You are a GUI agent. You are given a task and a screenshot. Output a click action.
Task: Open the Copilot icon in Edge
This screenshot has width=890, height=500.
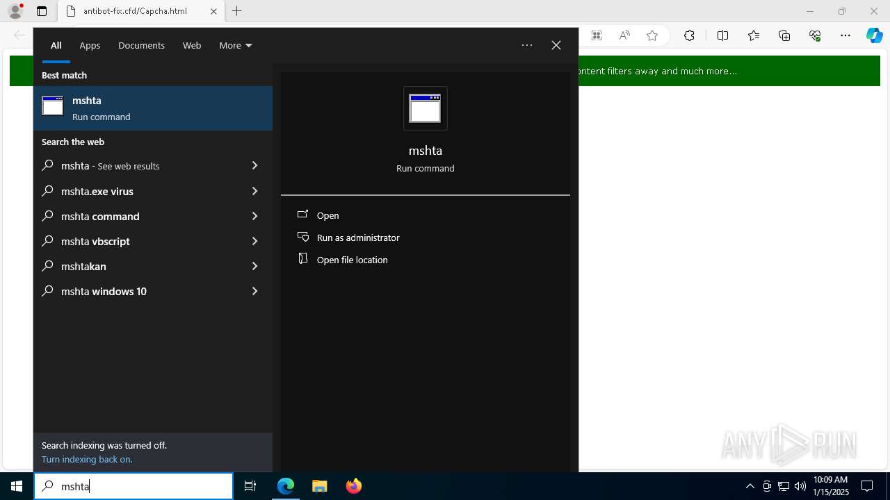(875, 35)
